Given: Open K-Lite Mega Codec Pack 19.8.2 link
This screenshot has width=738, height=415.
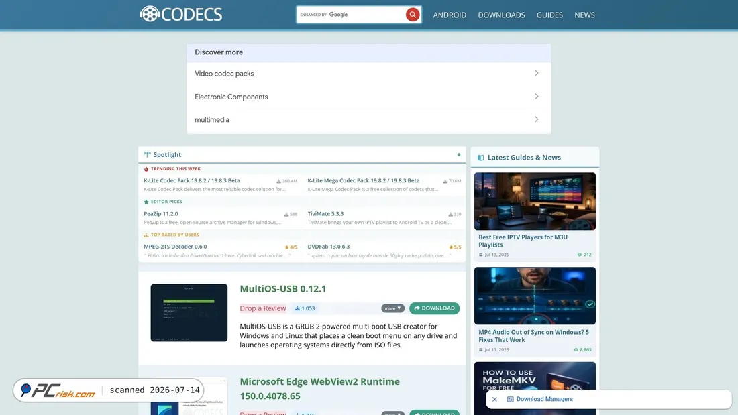Looking at the screenshot, I should (364, 180).
